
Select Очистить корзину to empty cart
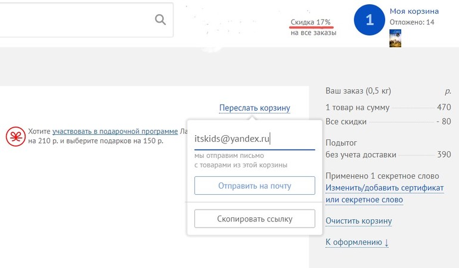[x=358, y=221]
